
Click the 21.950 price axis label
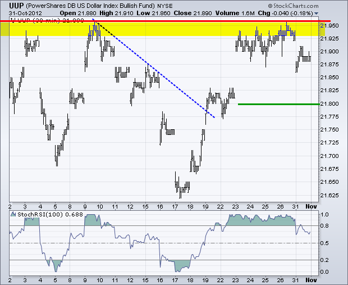pyautogui.click(x=329, y=26)
